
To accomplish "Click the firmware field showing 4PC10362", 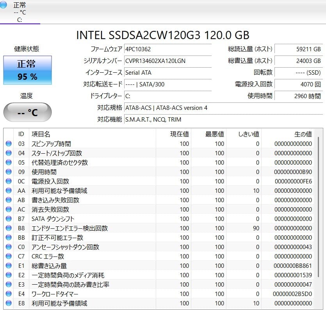I will pyautogui.click(x=167, y=49).
